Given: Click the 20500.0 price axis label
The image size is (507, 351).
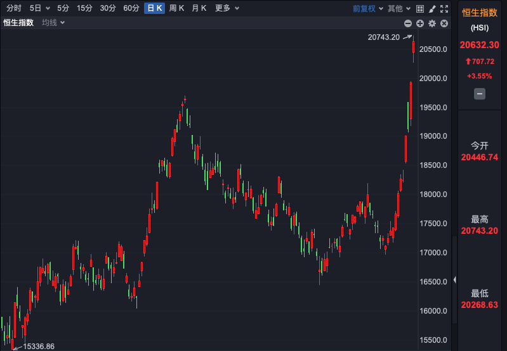Looking at the screenshot, I should 433,49.
